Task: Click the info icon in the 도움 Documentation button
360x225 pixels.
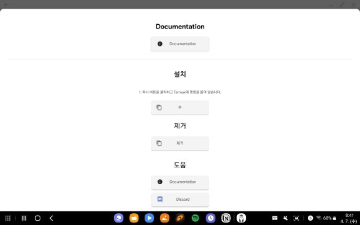Action: tap(160, 182)
